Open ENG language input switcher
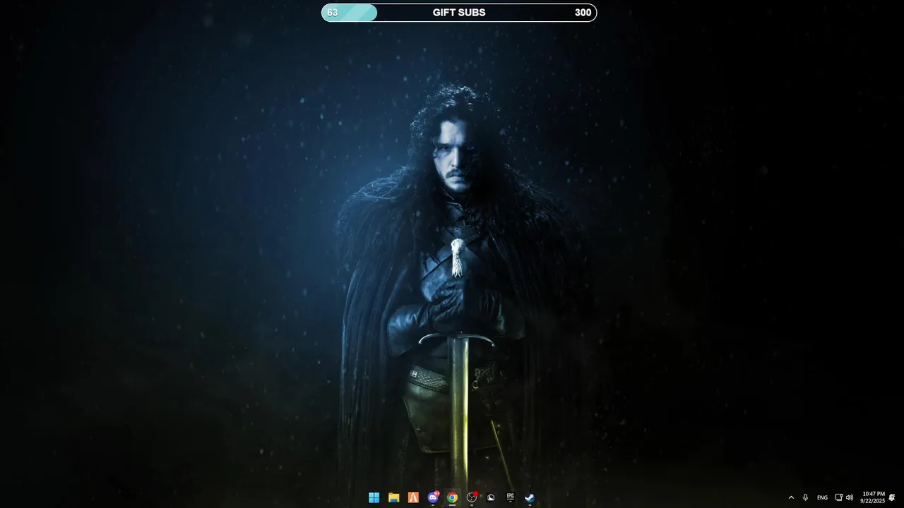The image size is (904, 508). (822, 497)
